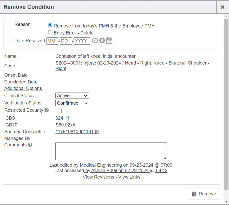Select 'Remove from today's PMH' radio option

pyautogui.click(x=50, y=26)
